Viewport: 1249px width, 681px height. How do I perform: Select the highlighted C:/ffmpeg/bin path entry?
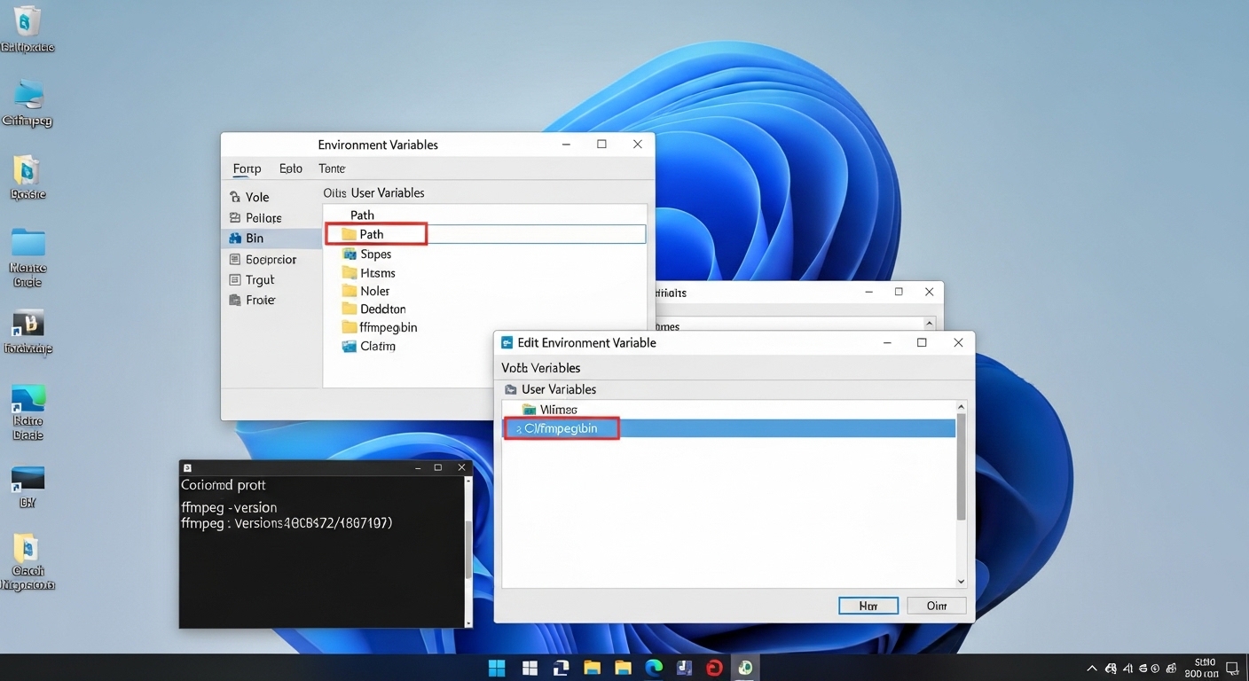click(x=559, y=427)
